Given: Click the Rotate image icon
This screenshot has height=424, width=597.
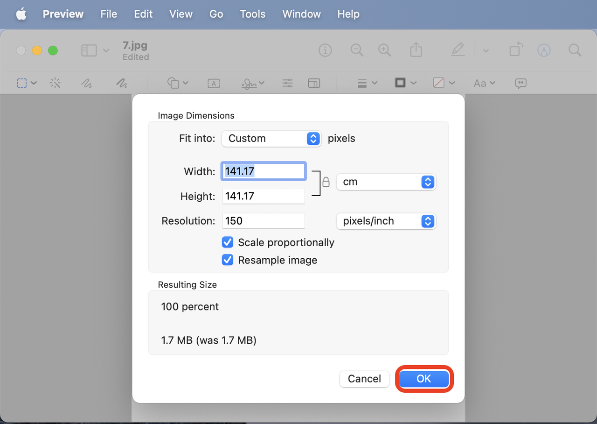Looking at the screenshot, I should click(516, 50).
